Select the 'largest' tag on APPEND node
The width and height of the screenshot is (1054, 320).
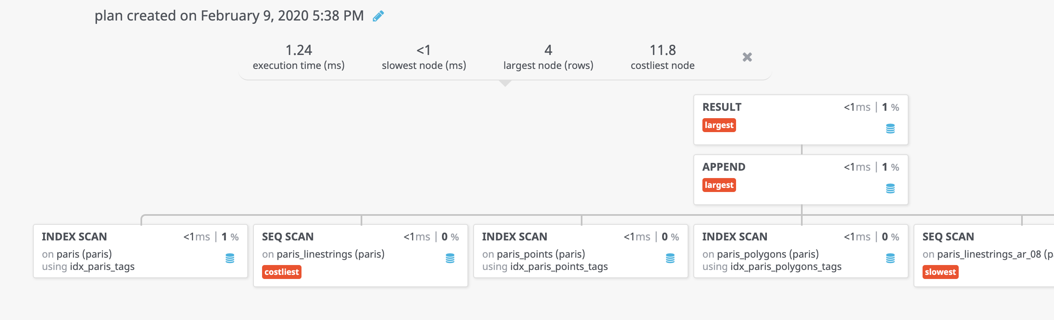coord(719,185)
